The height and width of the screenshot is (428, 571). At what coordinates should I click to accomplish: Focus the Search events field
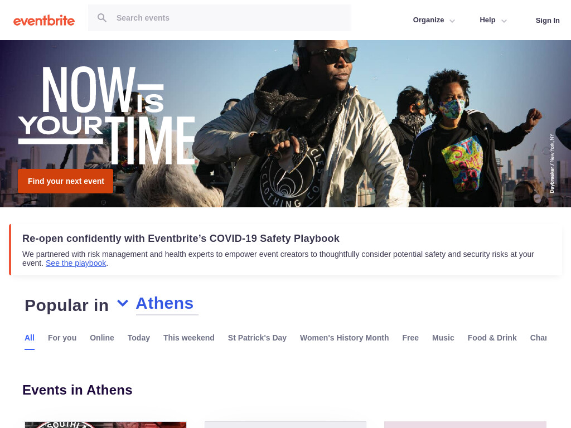[220, 18]
